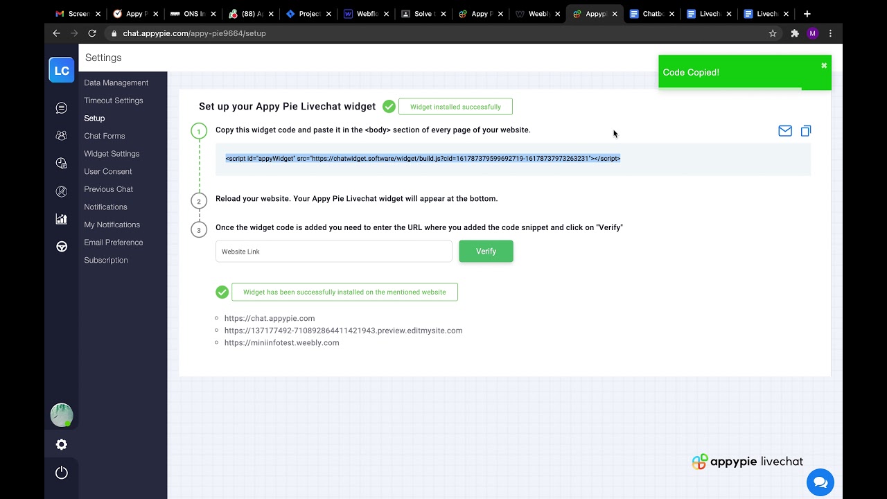Viewport: 887px width, 499px height.
Task: Open Widget Settings
Action: click(112, 154)
